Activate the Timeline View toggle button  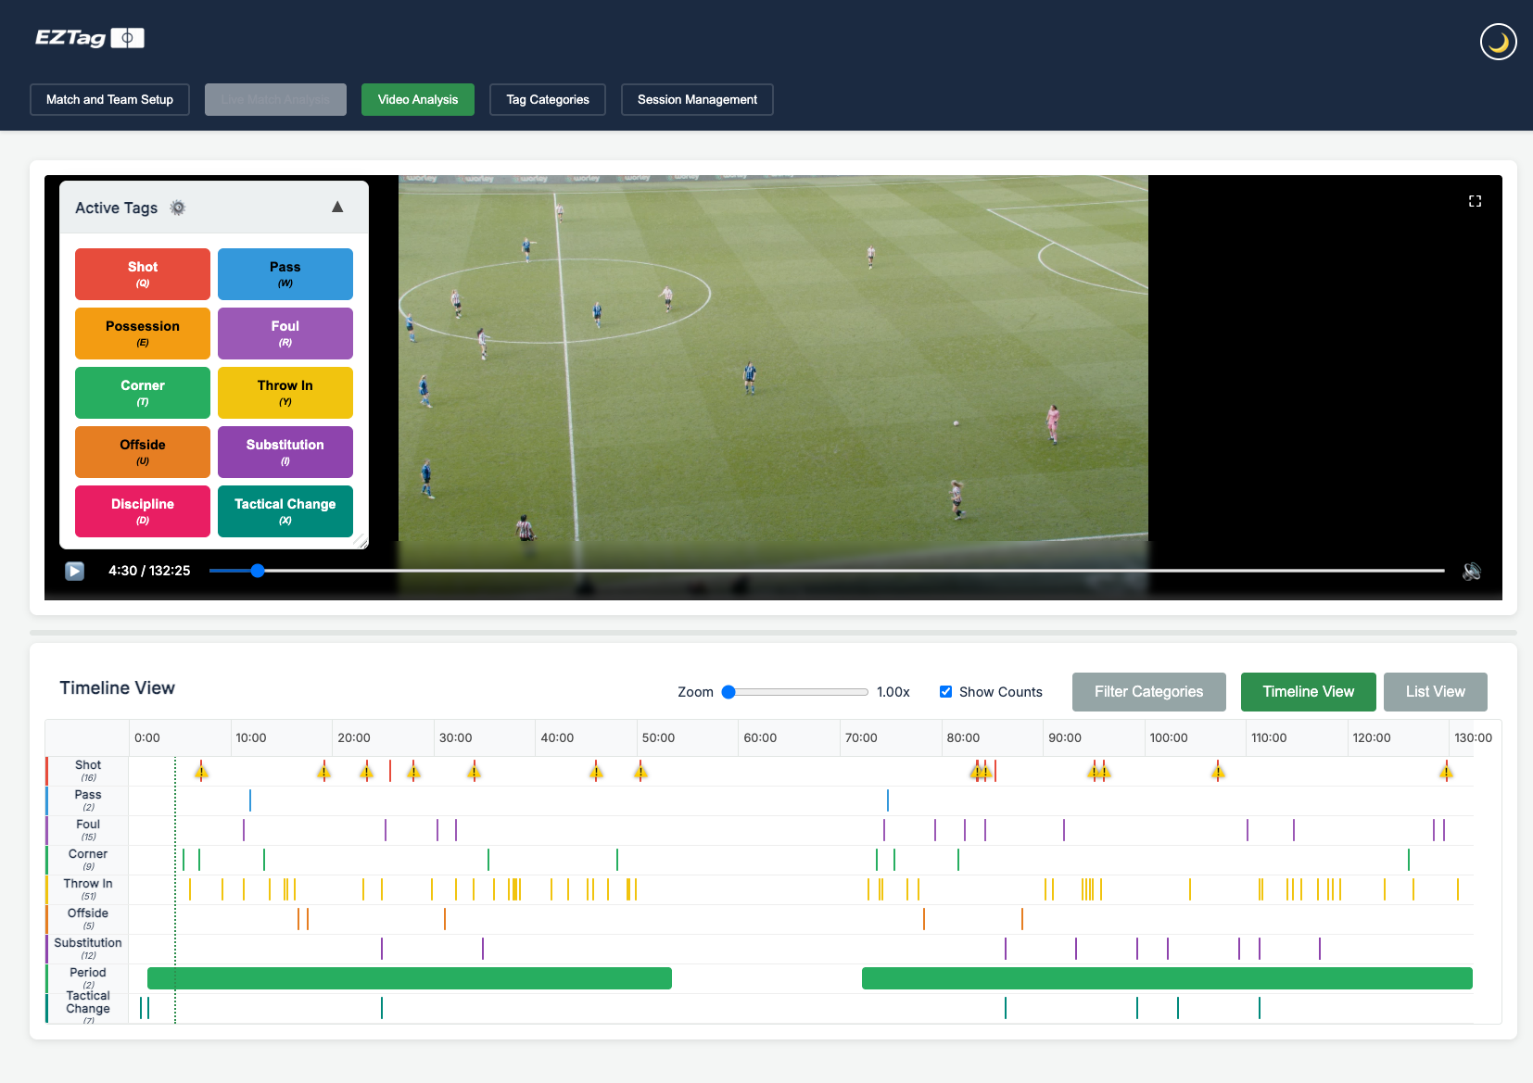pyautogui.click(x=1308, y=692)
